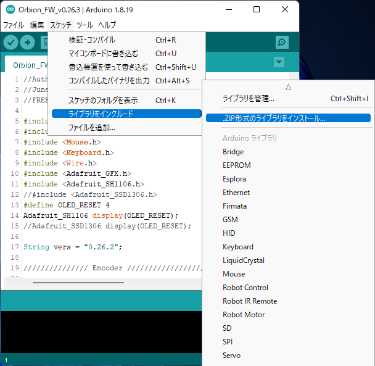Click code line #include <Adafruit_SH1106.h>
Screen dimensions: 375x366
tap(84, 185)
